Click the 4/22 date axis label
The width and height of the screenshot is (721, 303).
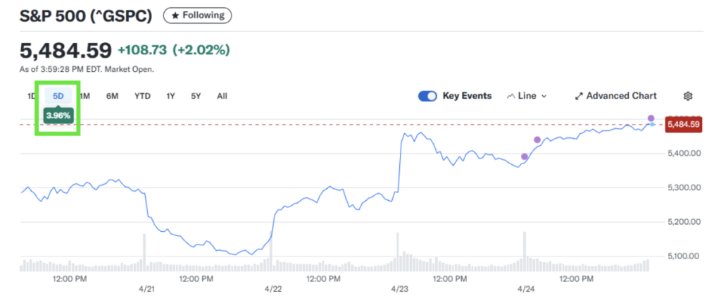tap(272, 290)
